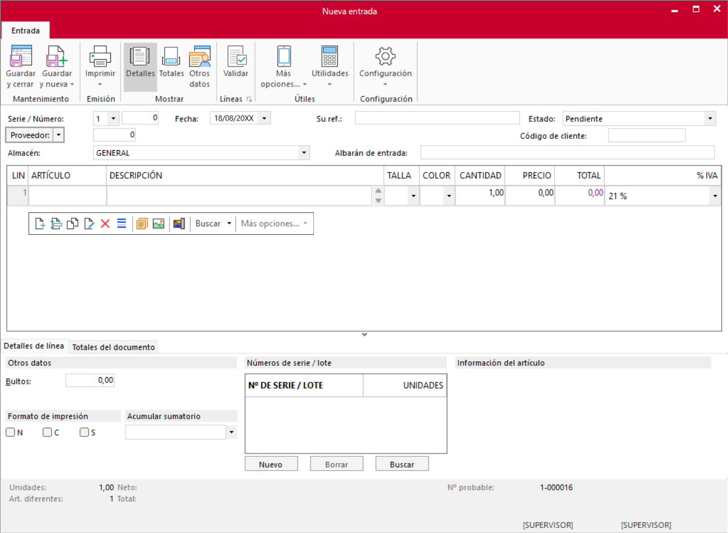Click the picture image icon
728x533 pixels.
[x=159, y=224]
